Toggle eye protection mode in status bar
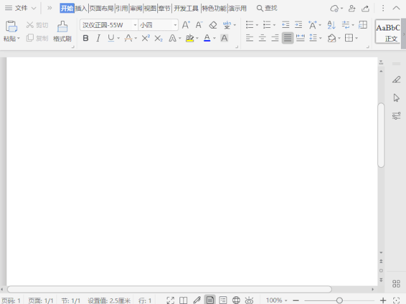Image resolution: width=406 pixels, height=304 pixels. pos(249,300)
